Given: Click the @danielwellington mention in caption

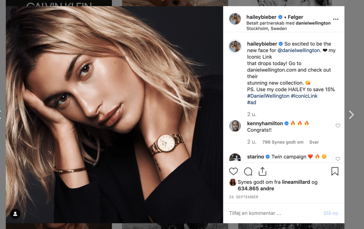Looking at the screenshot, I should (299, 50).
